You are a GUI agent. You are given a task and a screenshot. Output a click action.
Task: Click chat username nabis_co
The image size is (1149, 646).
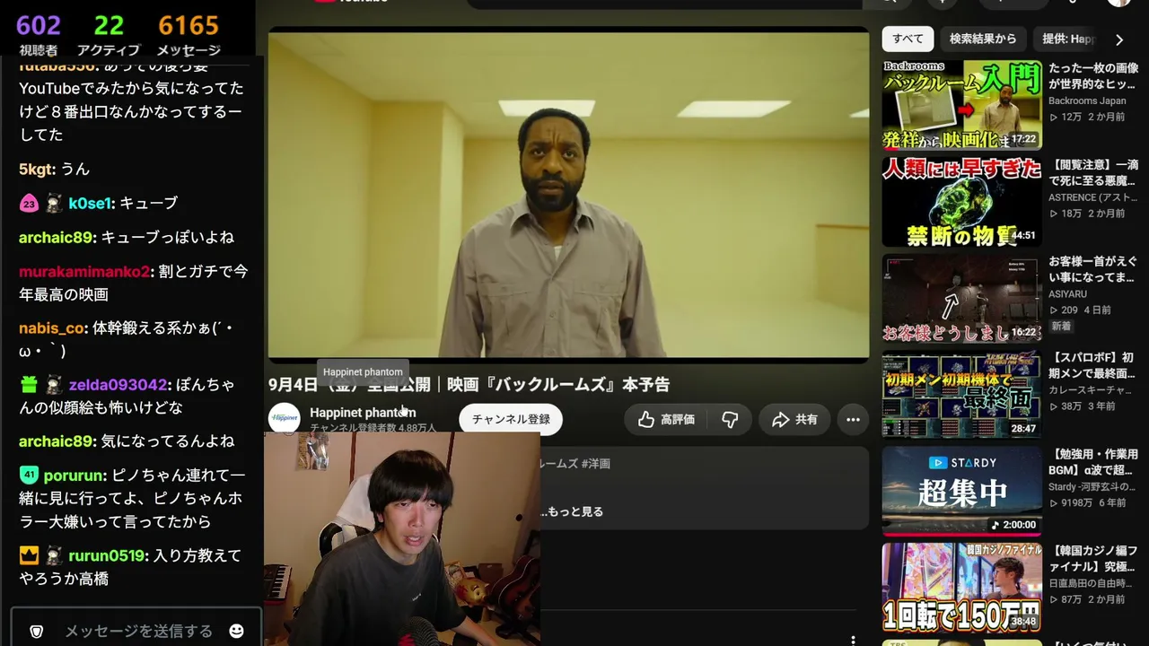(52, 328)
